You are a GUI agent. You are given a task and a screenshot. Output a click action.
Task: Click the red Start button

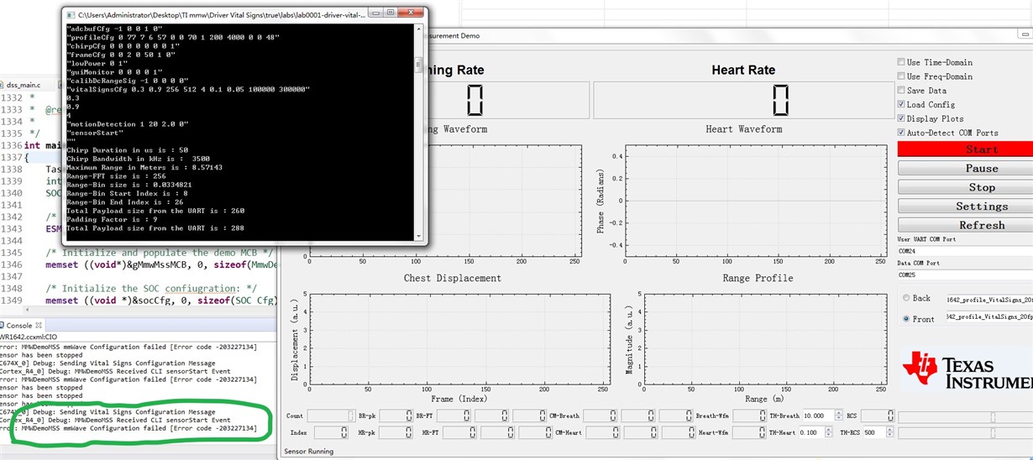click(966, 149)
